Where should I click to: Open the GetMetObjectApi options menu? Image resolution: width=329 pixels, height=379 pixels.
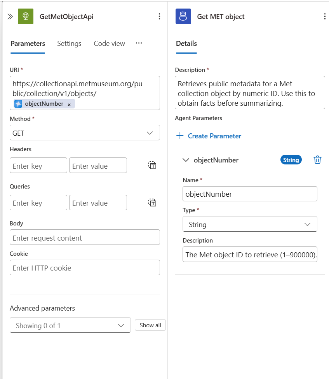(159, 16)
